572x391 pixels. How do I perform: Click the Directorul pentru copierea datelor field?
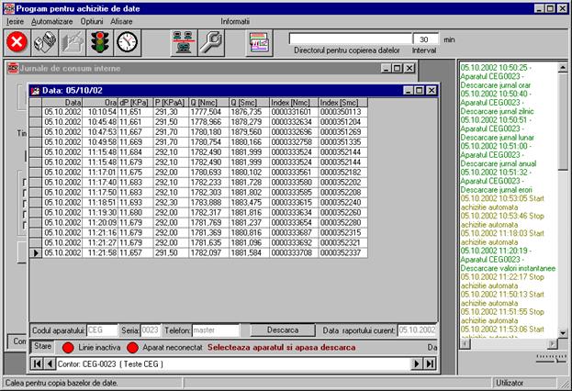[350, 39]
